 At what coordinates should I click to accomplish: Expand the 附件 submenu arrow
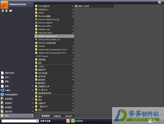73,63
